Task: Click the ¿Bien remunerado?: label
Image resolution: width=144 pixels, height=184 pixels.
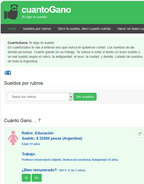Action: pyautogui.click(x=40, y=170)
